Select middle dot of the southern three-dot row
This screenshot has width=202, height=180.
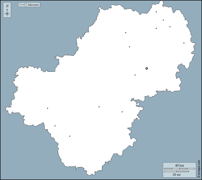99,107
